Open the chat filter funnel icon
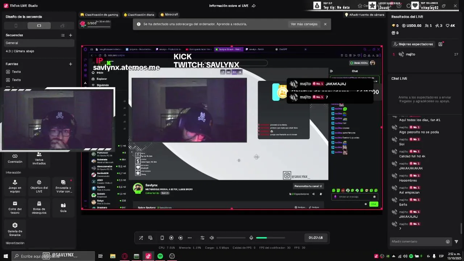The width and height of the screenshot is (464, 261). [x=456, y=242]
